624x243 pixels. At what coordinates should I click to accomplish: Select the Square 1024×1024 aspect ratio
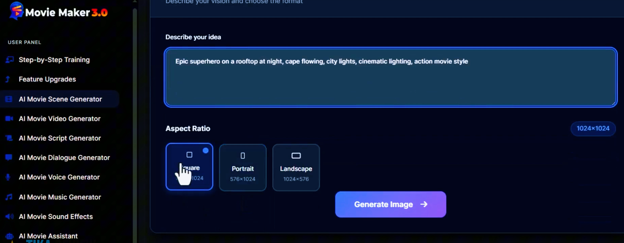(189, 167)
